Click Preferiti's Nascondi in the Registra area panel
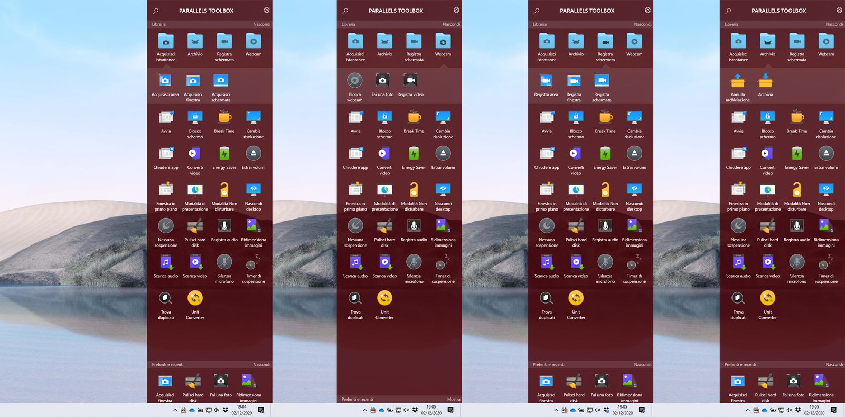 pos(642,364)
